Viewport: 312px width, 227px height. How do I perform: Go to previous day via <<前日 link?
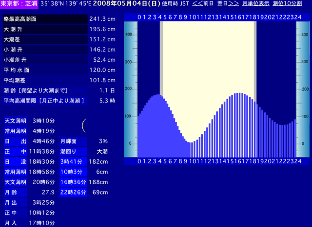point(203,3)
